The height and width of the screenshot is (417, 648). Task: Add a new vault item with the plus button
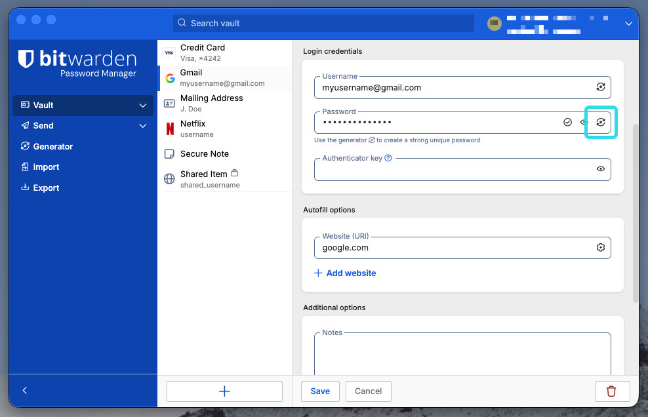coord(224,391)
